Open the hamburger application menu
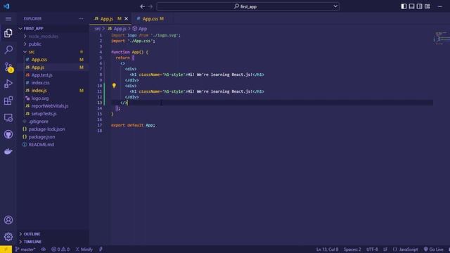 (8, 19)
